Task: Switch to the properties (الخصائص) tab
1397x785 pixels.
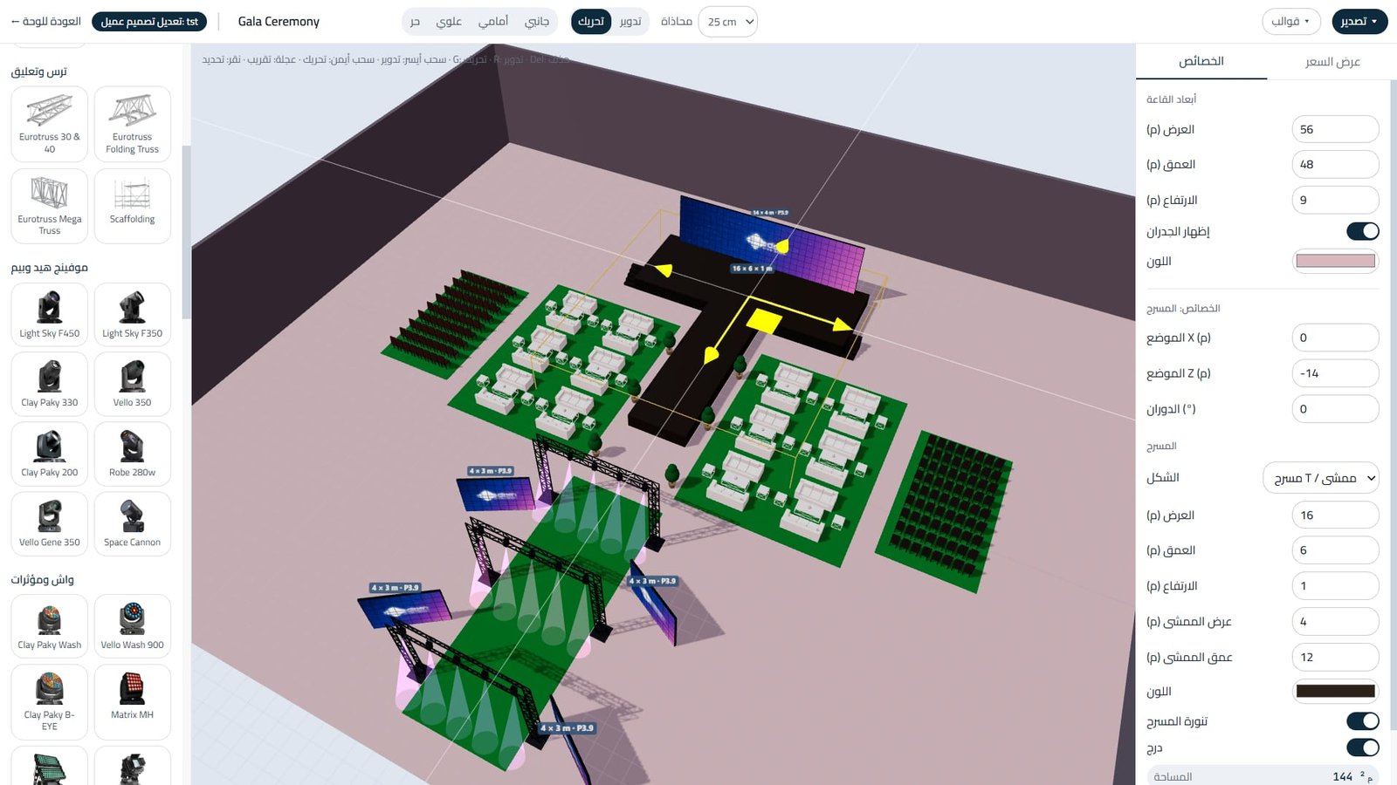Action: (x=1201, y=61)
